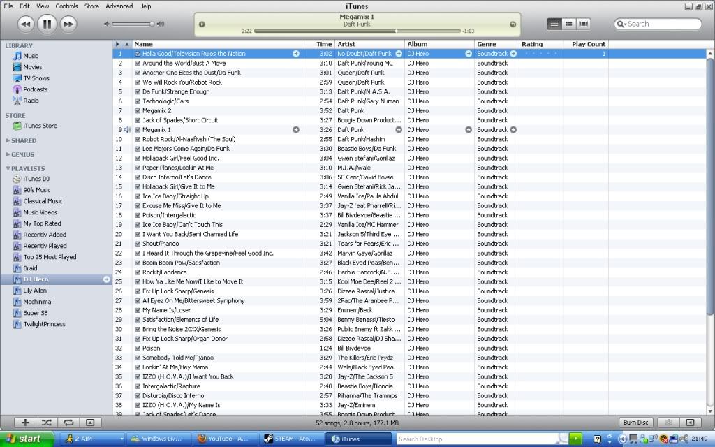Uncheck the Technologic/Cars song

tap(138, 101)
